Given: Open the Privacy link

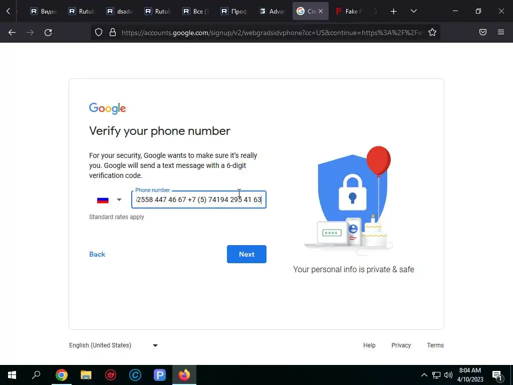Looking at the screenshot, I should pos(401,345).
